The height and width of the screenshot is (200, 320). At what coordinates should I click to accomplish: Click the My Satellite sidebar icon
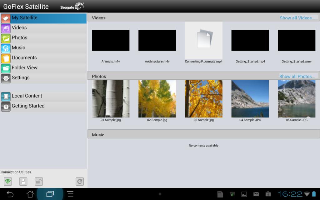[6, 18]
